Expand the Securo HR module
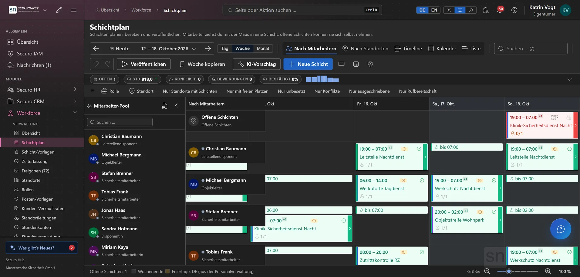 [x=42, y=90]
